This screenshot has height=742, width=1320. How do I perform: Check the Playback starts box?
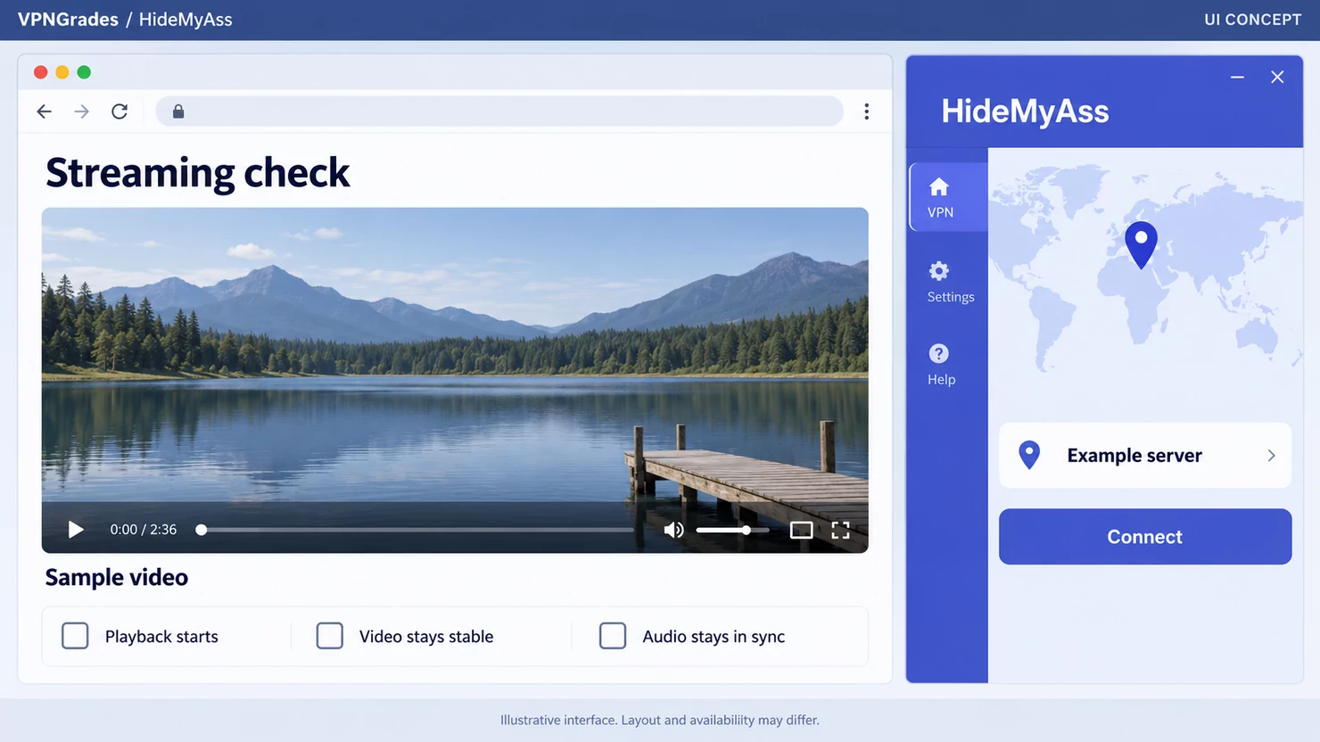(x=75, y=636)
